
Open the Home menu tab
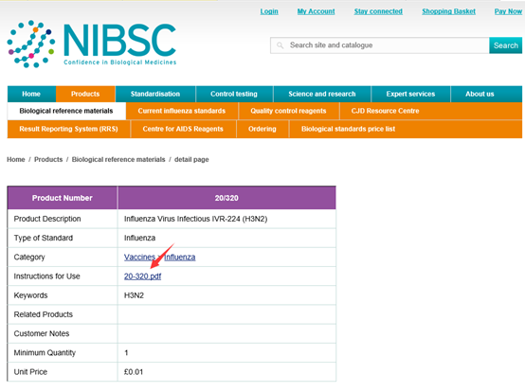(31, 94)
